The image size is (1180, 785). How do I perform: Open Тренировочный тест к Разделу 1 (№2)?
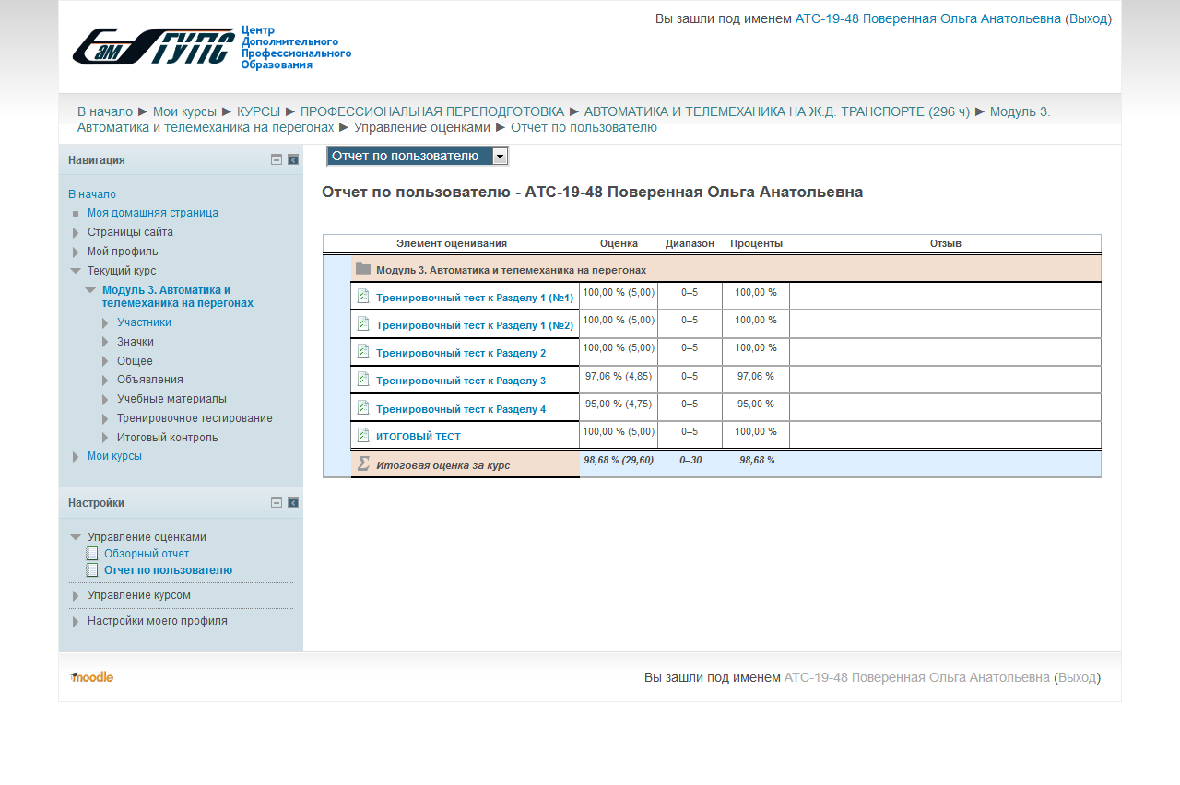(474, 325)
